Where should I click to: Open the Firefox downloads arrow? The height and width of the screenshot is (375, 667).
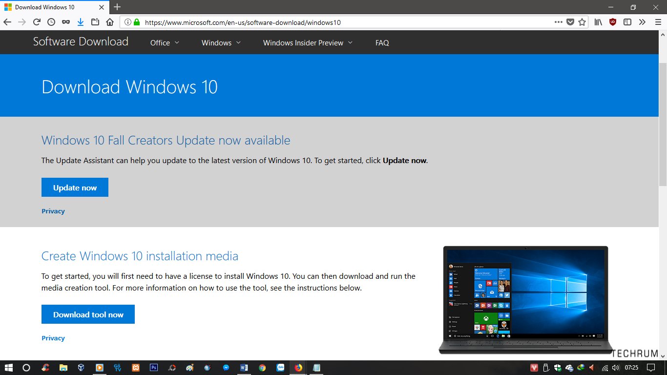coord(81,22)
